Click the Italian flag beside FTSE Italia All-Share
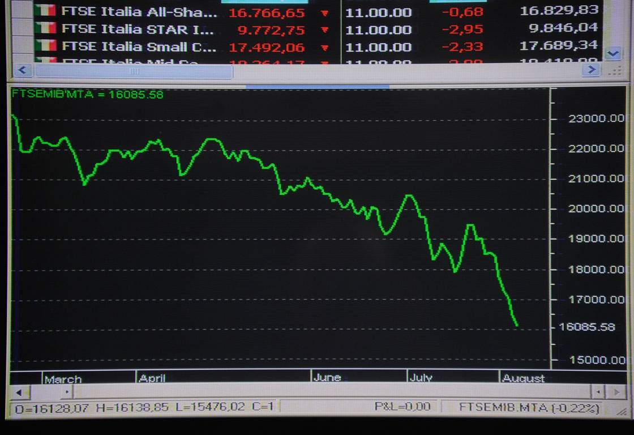634x435 pixels. pos(45,10)
